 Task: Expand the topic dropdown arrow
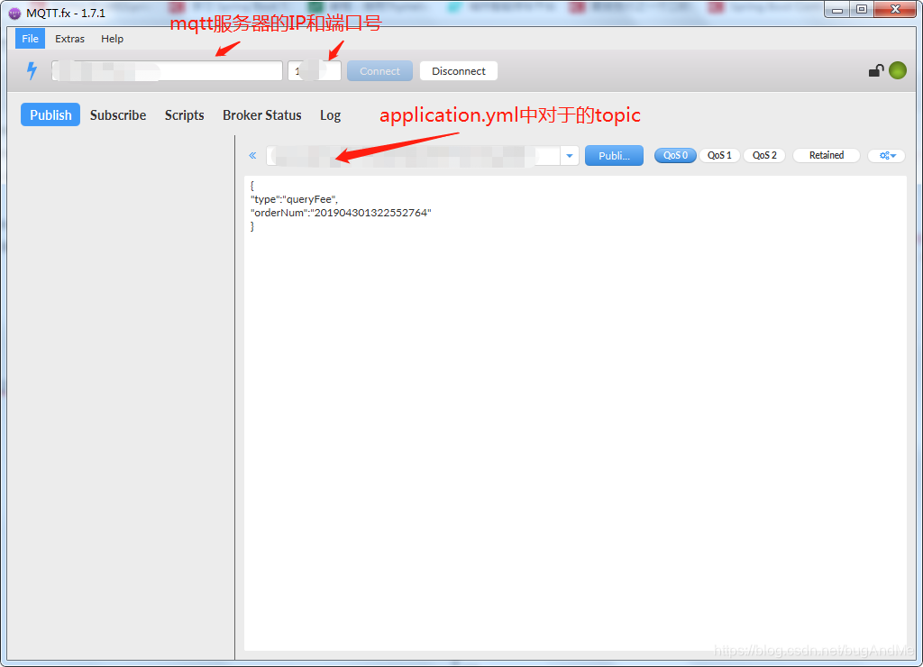click(x=570, y=156)
